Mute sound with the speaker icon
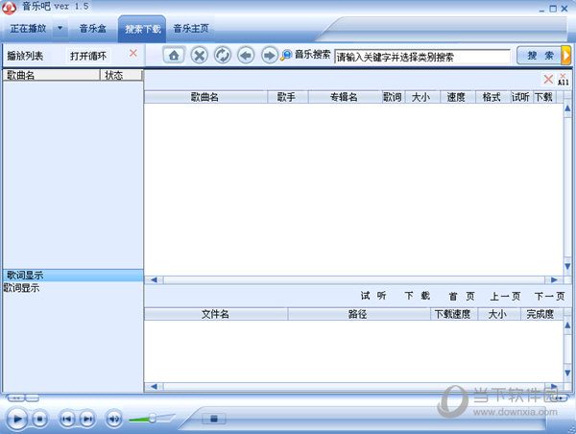The height and width of the screenshot is (434, 576). [x=114, y=419]
